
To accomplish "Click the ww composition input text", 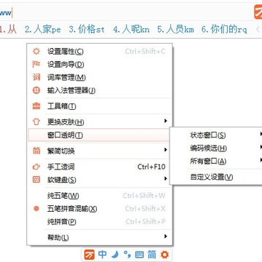I will (5, 13).
